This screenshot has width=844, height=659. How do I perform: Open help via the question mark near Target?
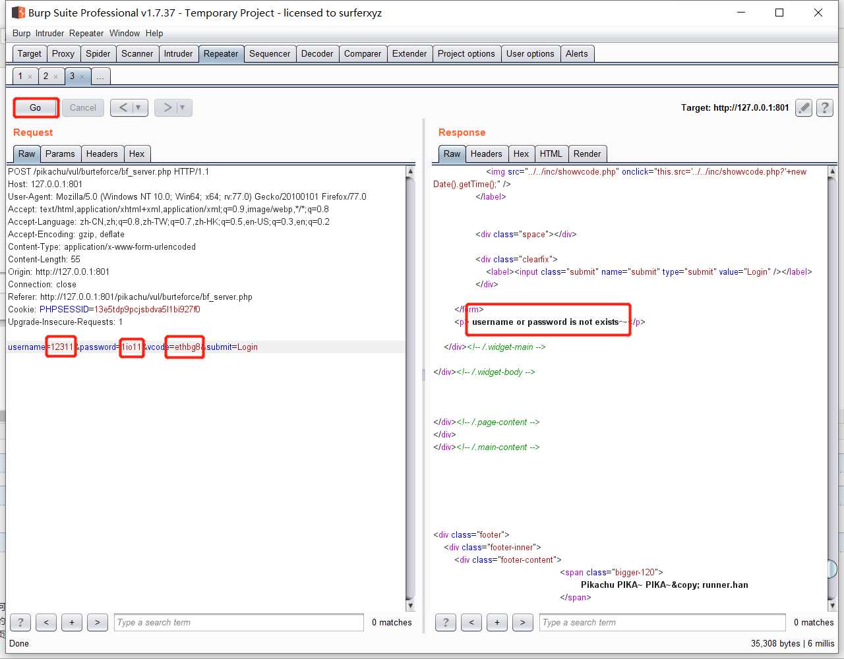pyautogui.click(x=825, y=107)
